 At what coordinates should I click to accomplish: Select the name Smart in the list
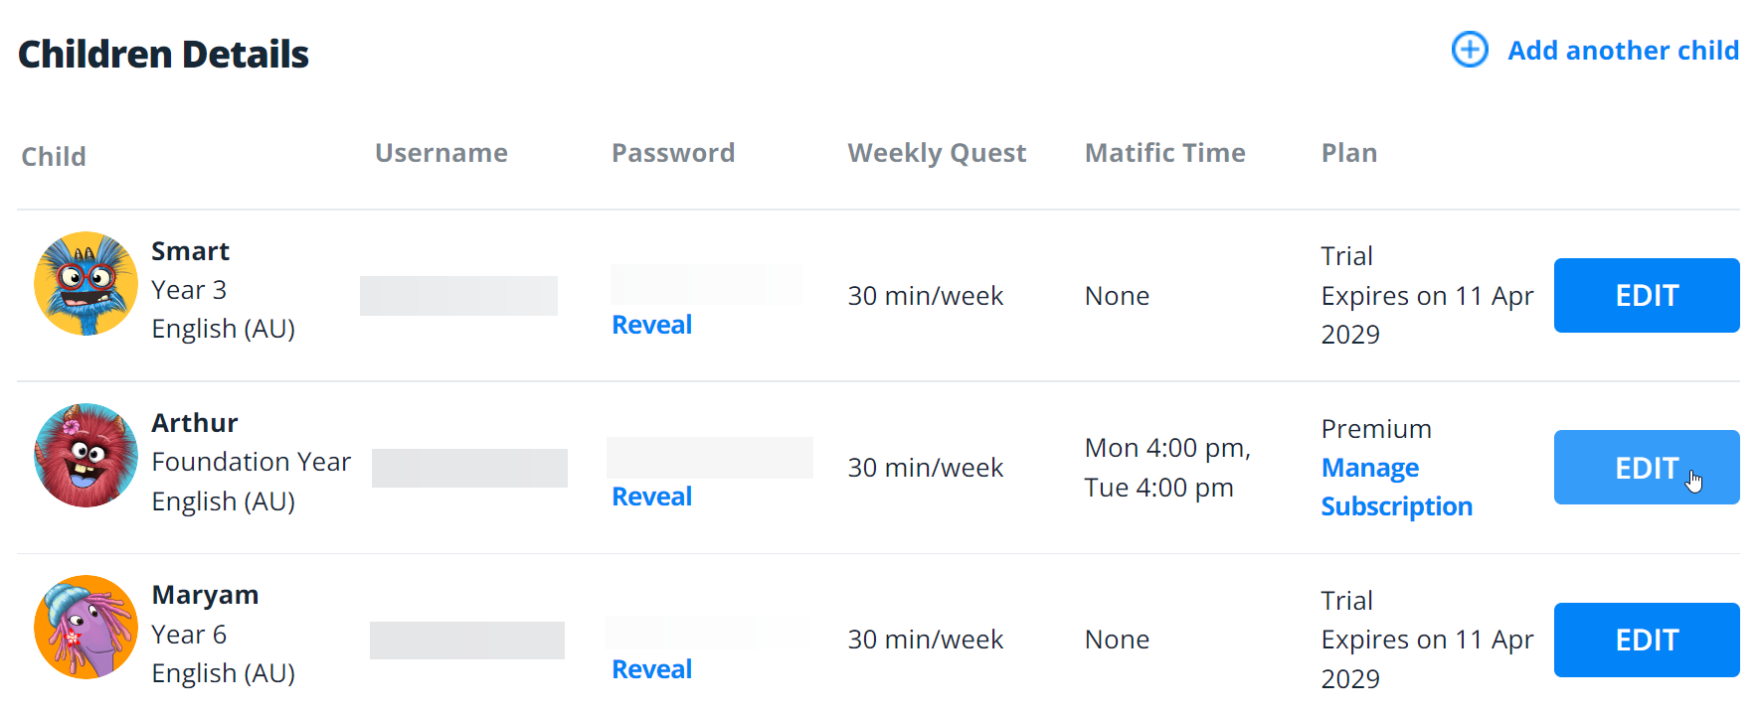click(x=190, y=251)
